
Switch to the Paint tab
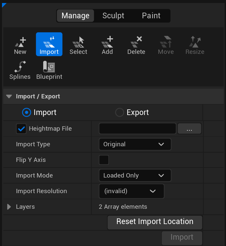pyautogui.click(x=151, y=16)
